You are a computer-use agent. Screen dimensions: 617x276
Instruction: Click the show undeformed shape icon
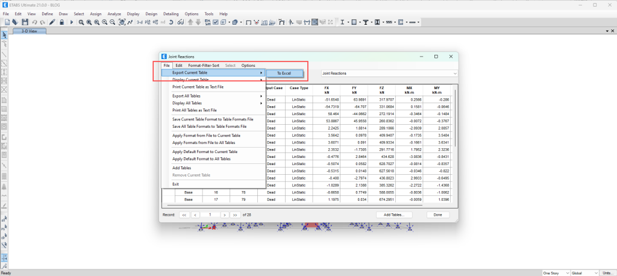pyautogui.click(x=249, y=22)
